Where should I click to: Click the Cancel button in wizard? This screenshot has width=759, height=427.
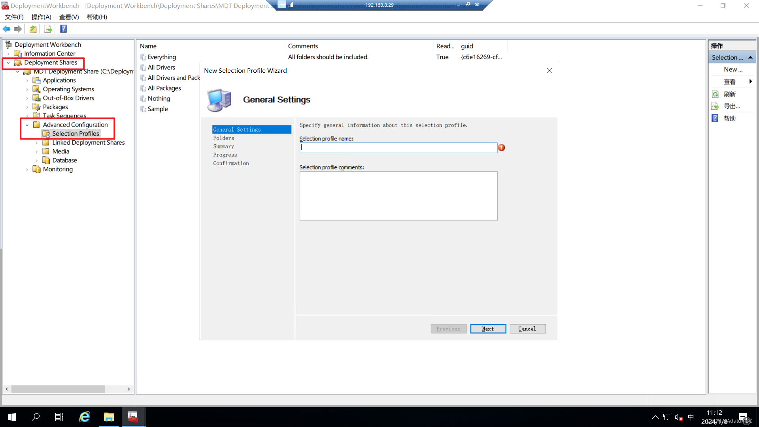[527, 329]
